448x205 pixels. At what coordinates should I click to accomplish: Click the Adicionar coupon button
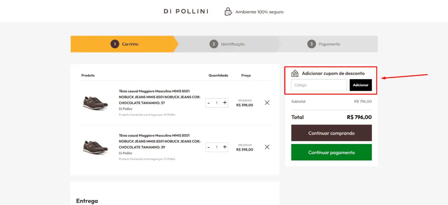pyautogui.click(x=361, y=85)
